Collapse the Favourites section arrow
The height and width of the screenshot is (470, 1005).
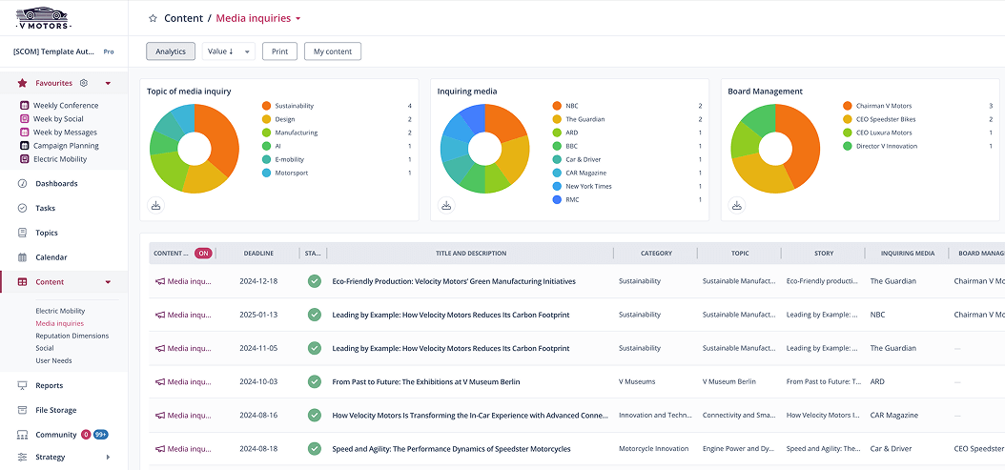coord(108,84)
